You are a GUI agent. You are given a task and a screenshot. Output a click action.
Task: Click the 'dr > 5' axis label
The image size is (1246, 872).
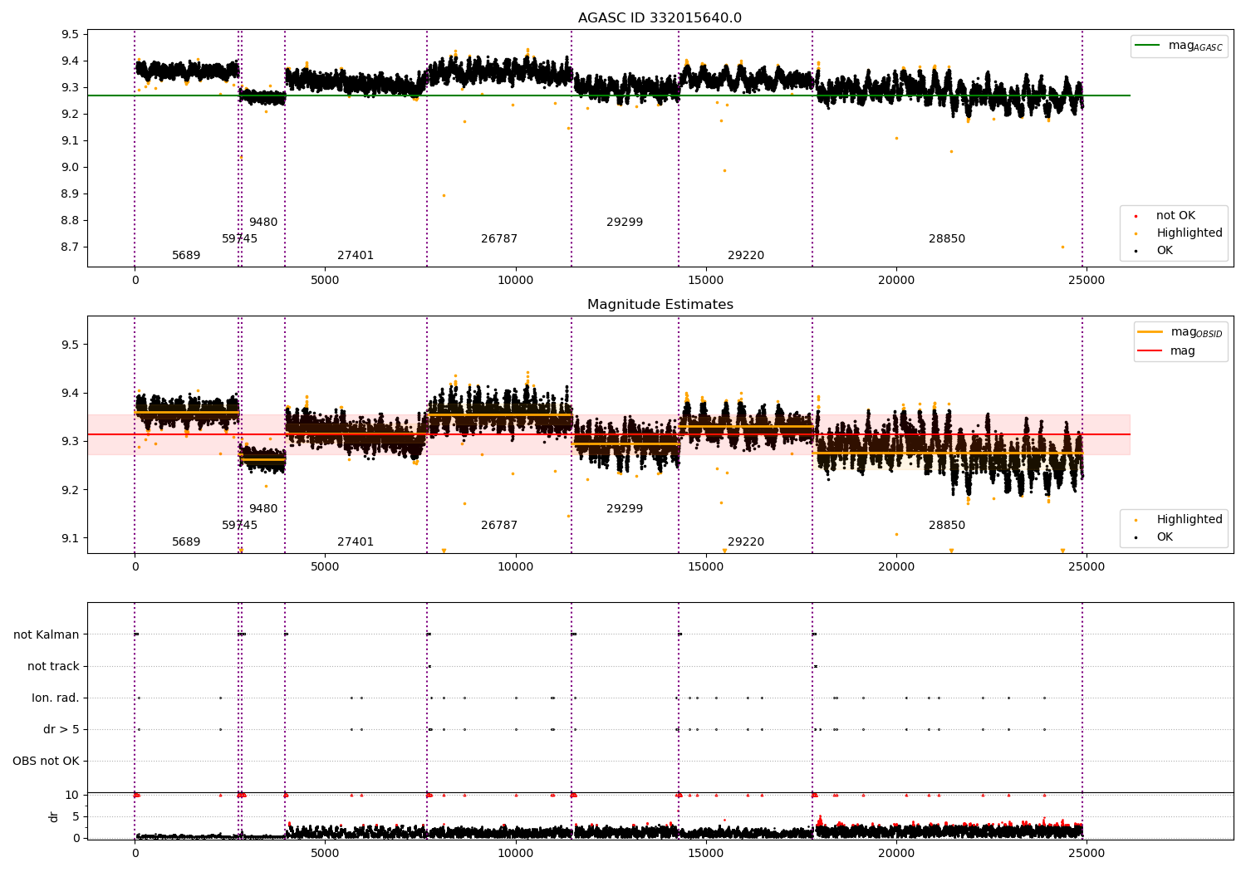tap(61, 729)
